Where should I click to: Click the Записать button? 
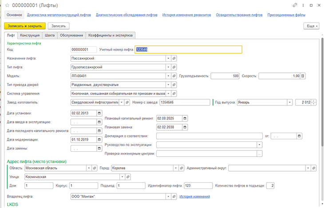[59, 26]
